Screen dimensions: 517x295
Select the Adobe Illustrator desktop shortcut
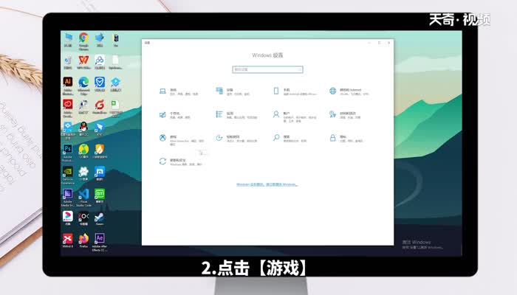(68, 86)
